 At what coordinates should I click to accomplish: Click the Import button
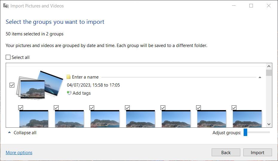(x=257, y=152)
